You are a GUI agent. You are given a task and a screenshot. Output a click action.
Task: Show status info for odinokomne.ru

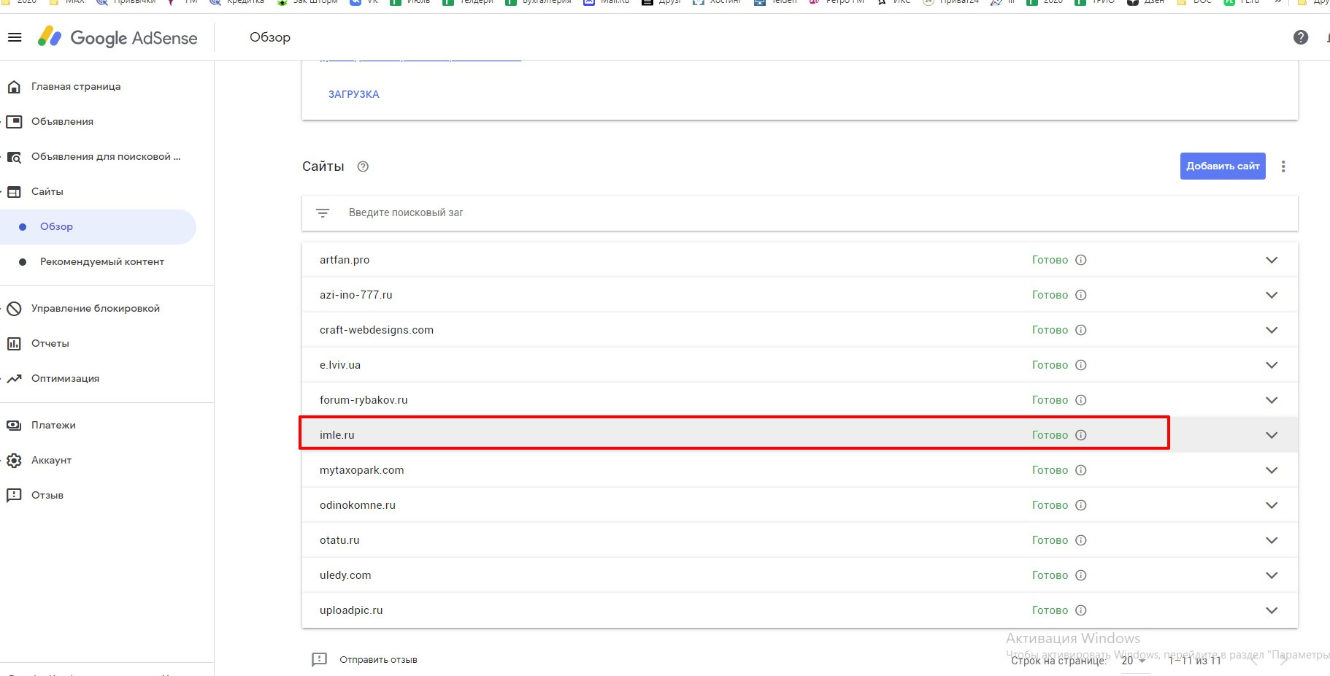[1081, 505]
